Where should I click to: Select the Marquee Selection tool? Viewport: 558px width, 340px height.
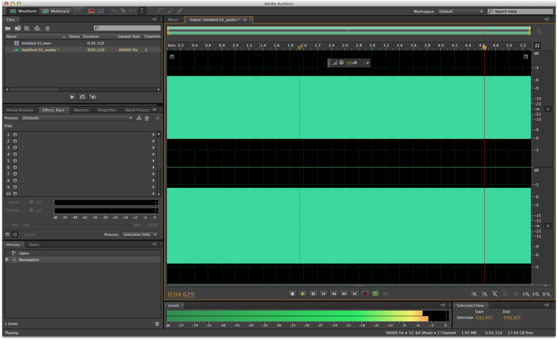click(x=151, y=11)
